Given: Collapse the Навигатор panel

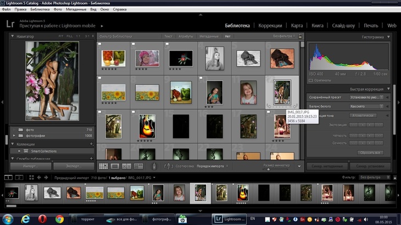Looking at the screenshot, I should click(x=12, y=36).
